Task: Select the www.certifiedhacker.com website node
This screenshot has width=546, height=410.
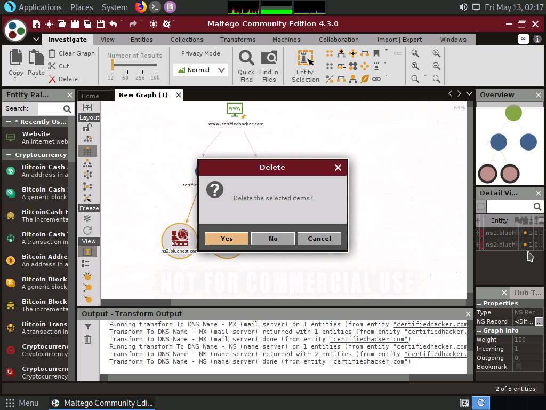Action: (235, 115)
